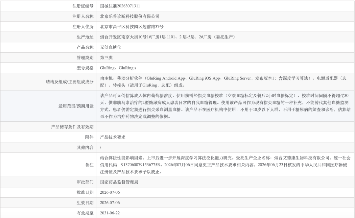Select approval date 2026-07-06 in 批准日期 row
Image resolution: width=355 pixels, height=218 pixels.
pyautogui.click(x=110, y=192)
